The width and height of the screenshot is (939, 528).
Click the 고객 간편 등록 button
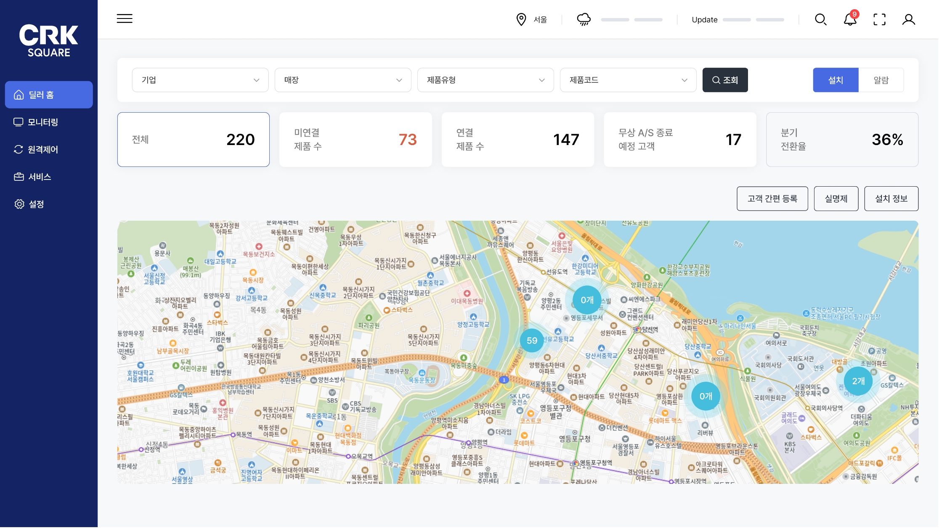[772, 199]
